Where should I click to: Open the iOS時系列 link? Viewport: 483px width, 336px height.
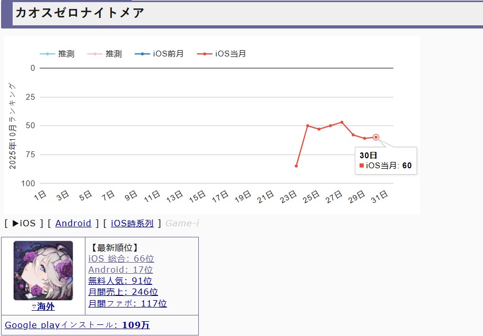coord(132,223)
